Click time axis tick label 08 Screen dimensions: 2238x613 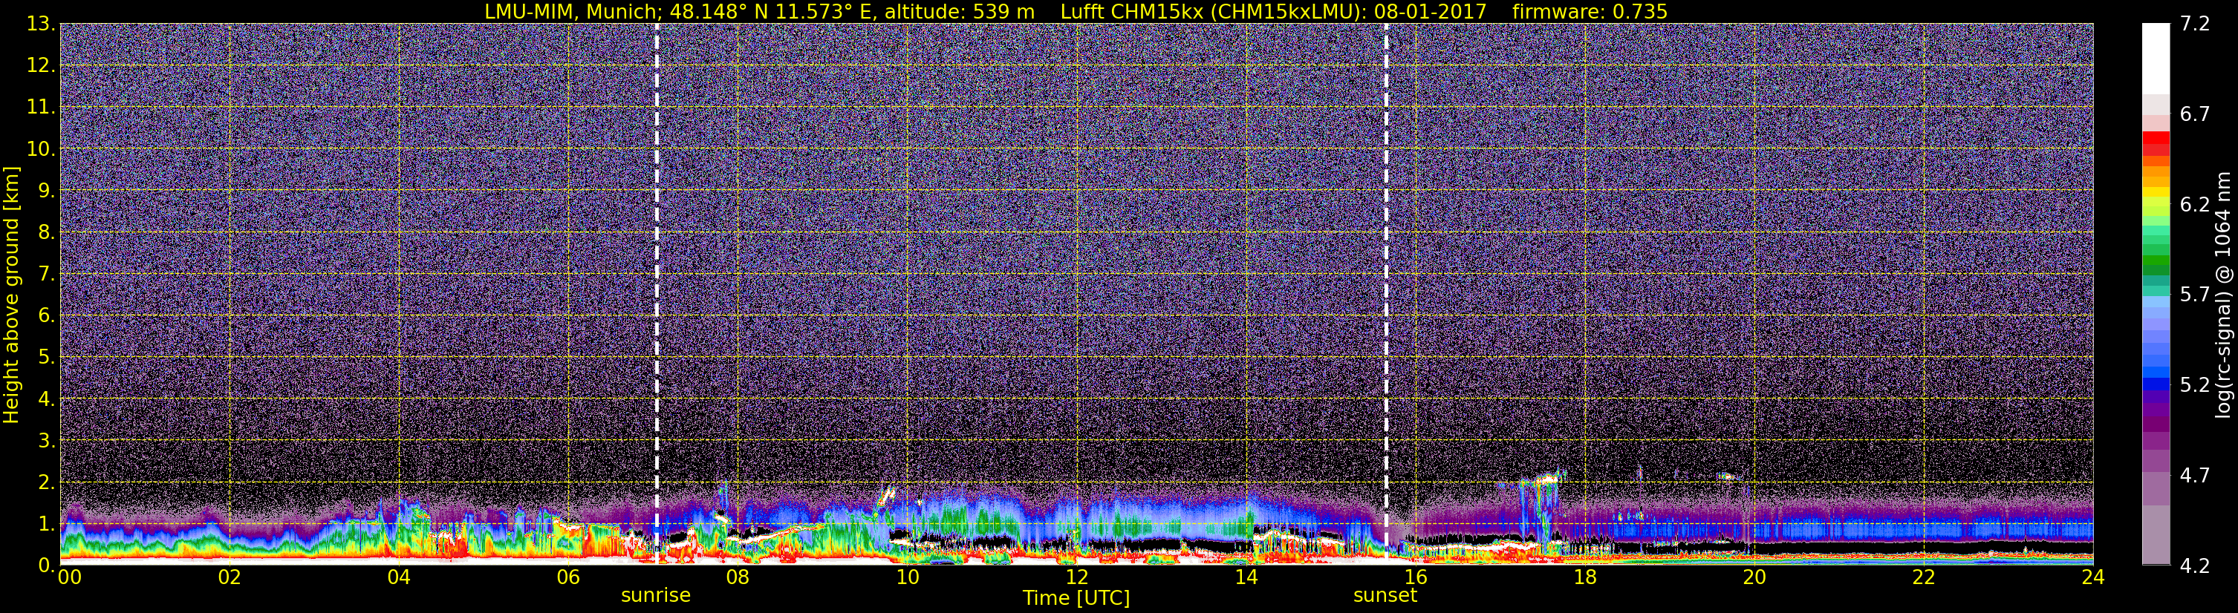(x=738, y=577)
